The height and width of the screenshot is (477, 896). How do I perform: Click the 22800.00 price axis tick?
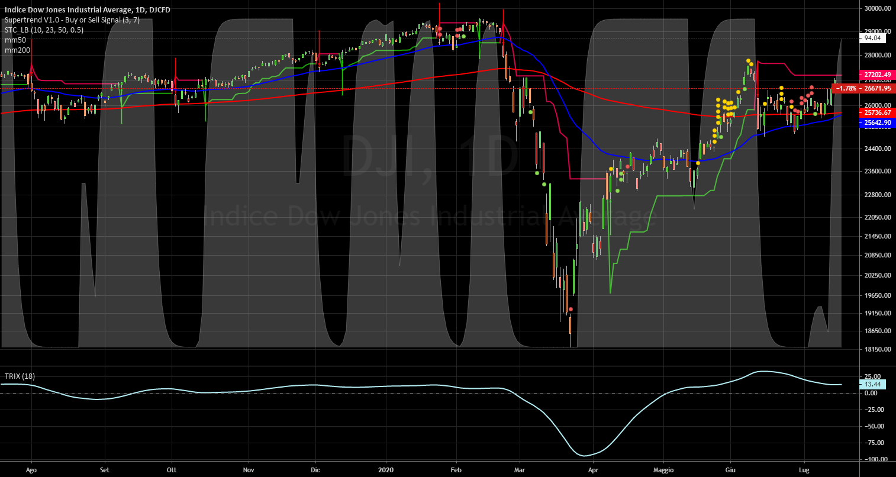(877, 195)
